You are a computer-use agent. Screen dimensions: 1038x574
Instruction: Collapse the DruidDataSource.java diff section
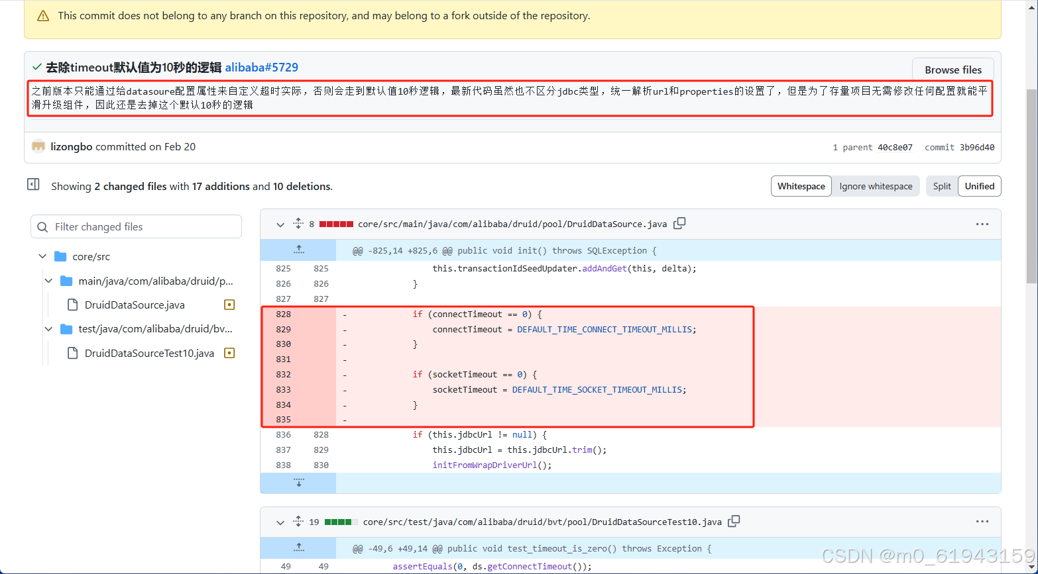(x=280, y=224)
